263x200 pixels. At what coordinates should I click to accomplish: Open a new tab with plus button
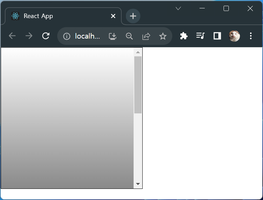133,16
